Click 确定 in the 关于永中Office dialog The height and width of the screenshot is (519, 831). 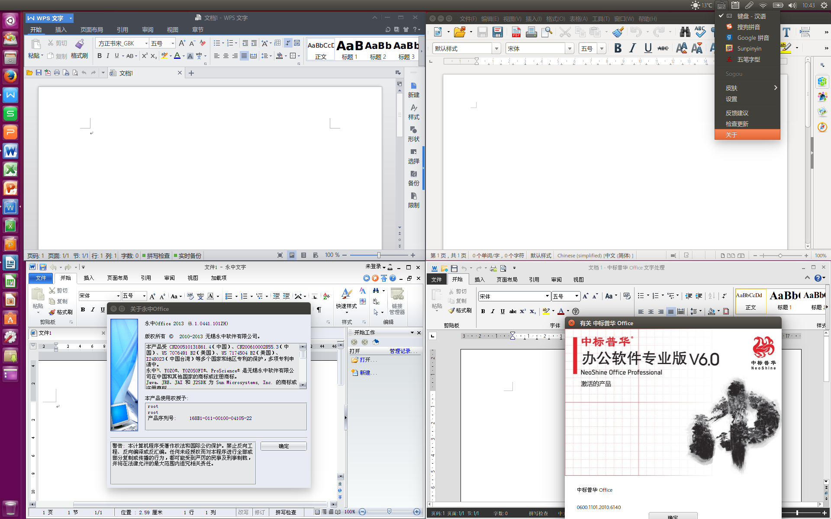pyautogui.click(x=283, y=446)
